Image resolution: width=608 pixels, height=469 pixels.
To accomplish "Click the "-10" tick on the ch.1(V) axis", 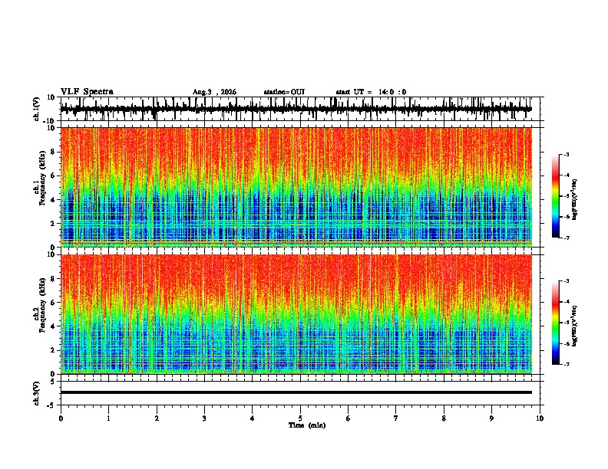I will pos(50,121).
